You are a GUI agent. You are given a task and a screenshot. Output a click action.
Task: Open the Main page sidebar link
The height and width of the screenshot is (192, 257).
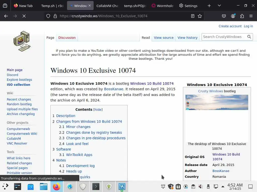click(x=15, y=70)
